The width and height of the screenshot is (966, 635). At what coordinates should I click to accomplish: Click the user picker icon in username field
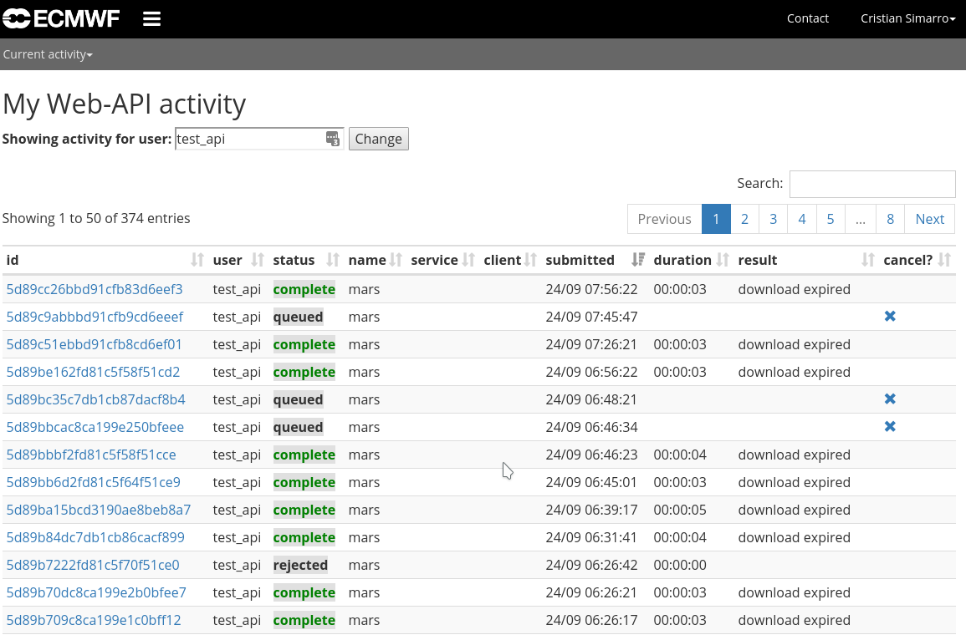(x=333, y=139)
